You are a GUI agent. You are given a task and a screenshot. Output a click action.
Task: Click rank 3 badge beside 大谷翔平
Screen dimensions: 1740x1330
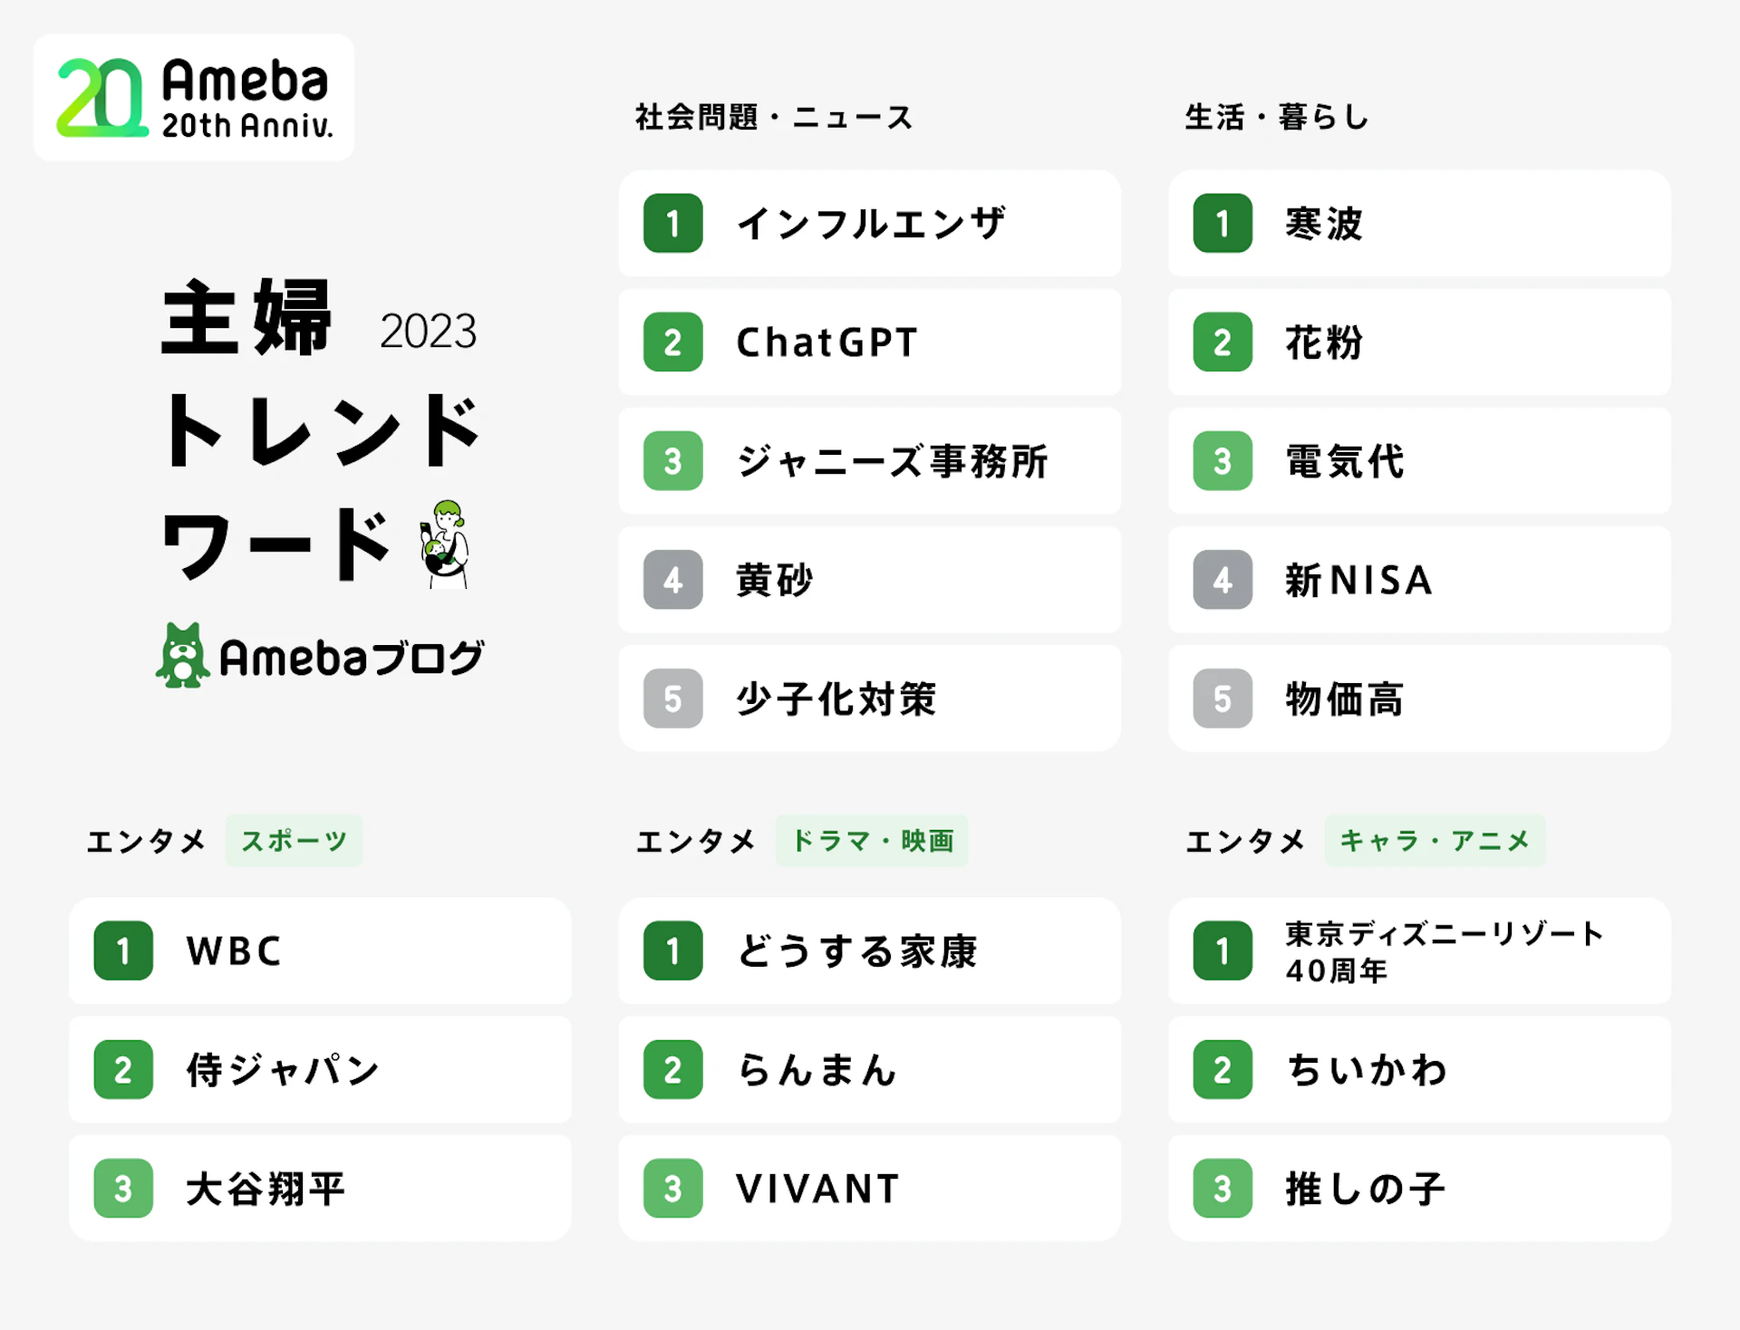pyautogui.click(x=123, y=1188)
